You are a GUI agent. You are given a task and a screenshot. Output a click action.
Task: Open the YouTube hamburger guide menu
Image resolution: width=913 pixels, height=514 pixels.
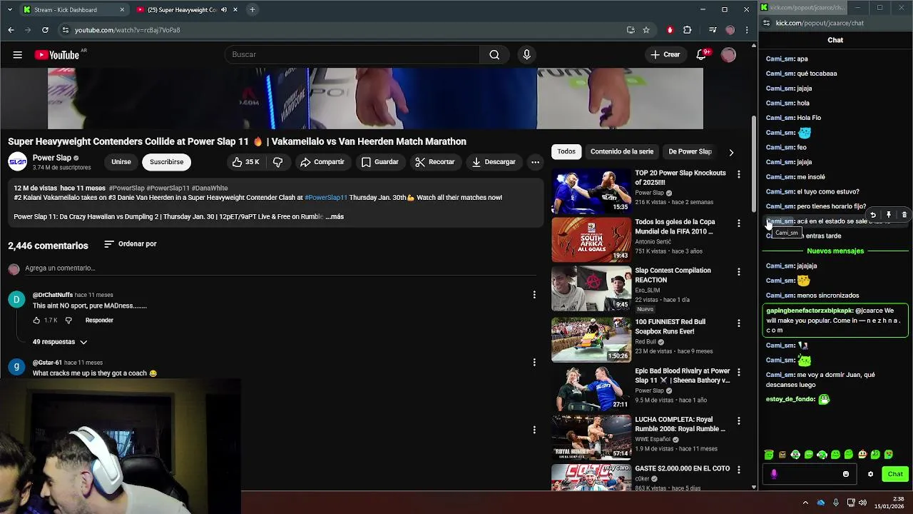(17, 55)
